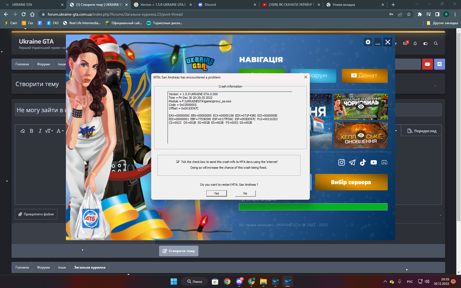Open the Хелловінське оновлення thumbnail
This screenshot has width=461, height=288.
[361, 135]
